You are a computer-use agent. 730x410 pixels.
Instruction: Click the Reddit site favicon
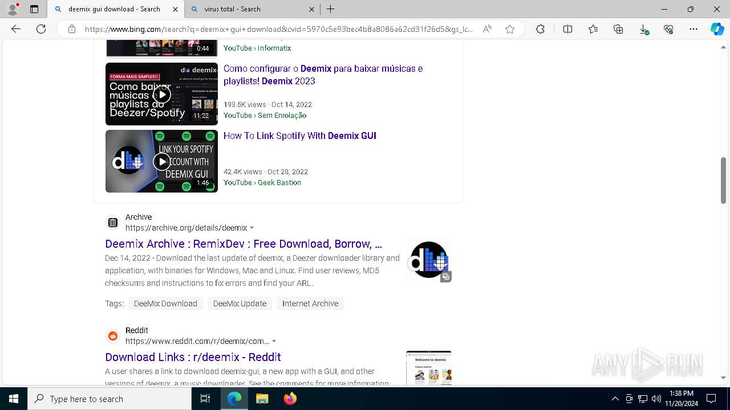pyautogui.click(x=113, y=336)
